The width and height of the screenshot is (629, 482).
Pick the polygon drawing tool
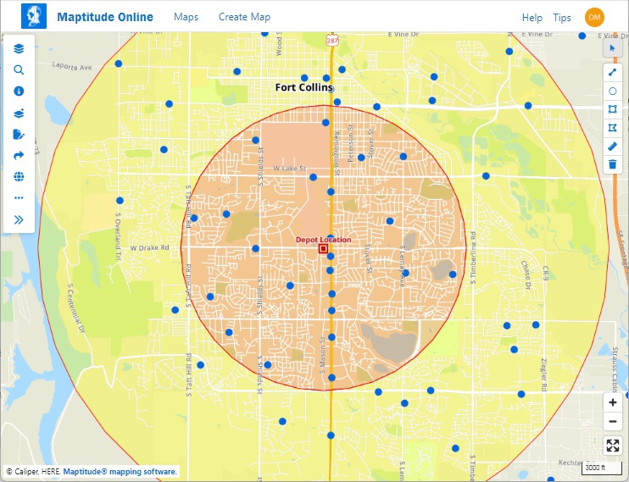click(x=613, y=127)
